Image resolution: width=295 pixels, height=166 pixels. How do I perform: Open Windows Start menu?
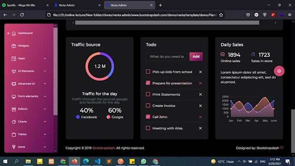(x=5, y=161)
